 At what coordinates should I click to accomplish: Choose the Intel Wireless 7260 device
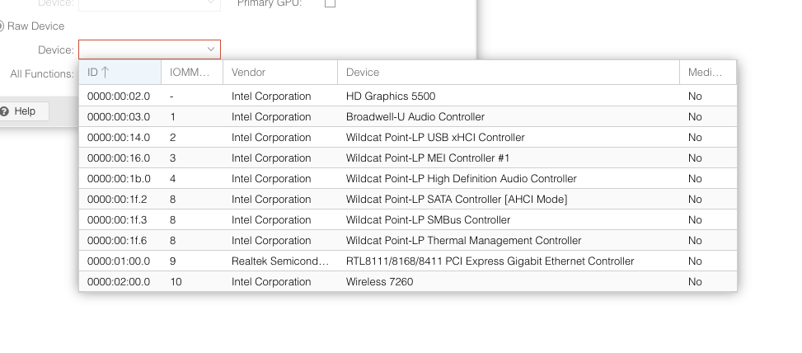click(379, 282)
